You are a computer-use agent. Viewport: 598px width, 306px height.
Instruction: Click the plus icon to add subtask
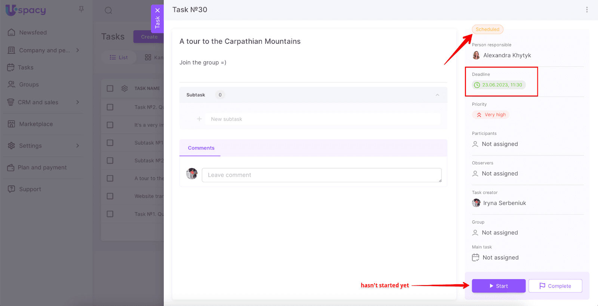199,119
